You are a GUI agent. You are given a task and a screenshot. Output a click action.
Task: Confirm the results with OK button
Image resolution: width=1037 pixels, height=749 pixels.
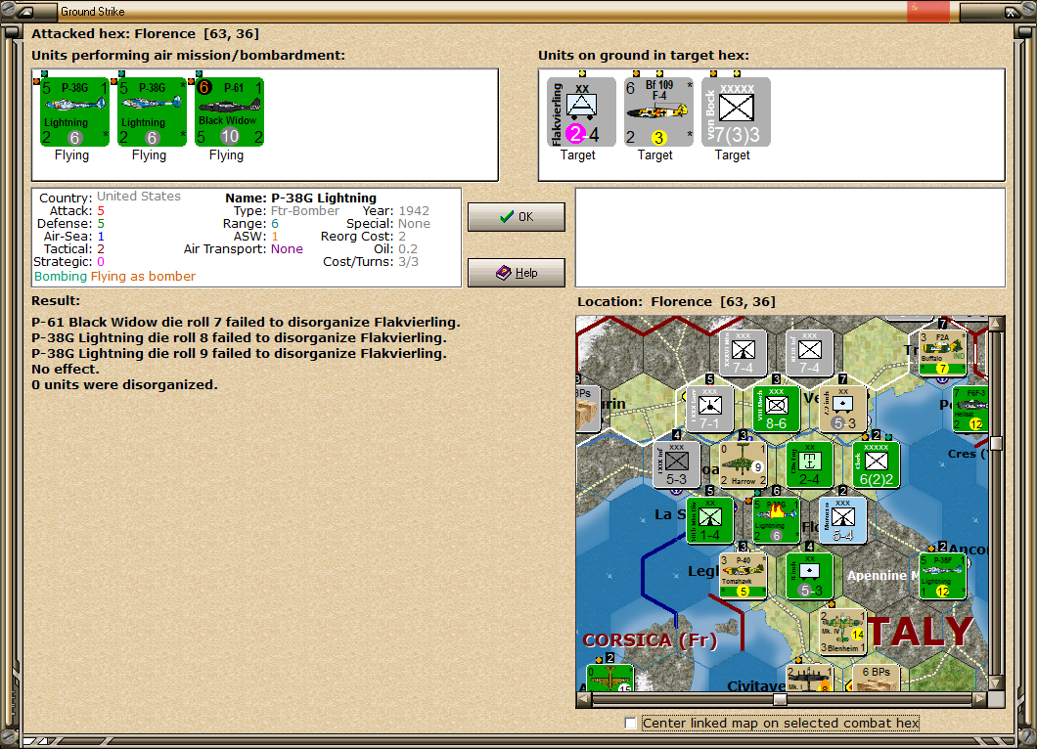[x=517, y=217]
